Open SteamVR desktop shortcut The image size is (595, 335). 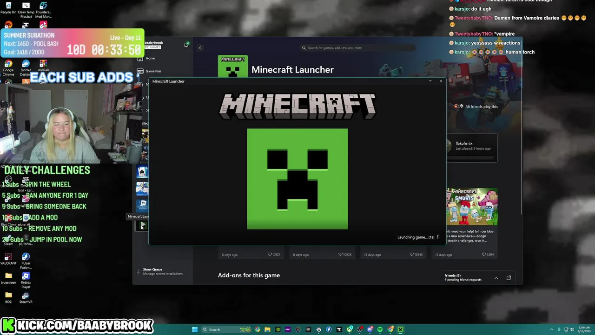click(x=26, y=297)
